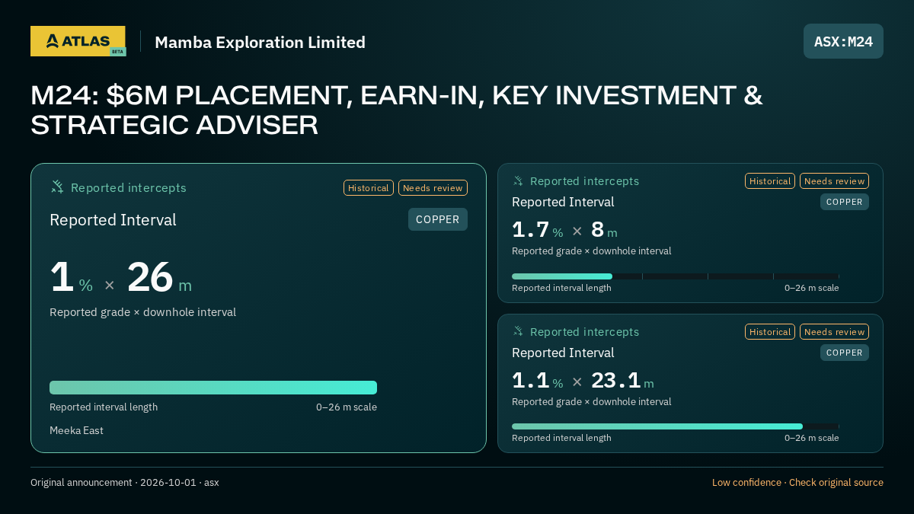Click the drill icon in the 1.7% × 8 m card
This screenshot has width=914, height=514.
pyautogui.click(x=518, y=180)
